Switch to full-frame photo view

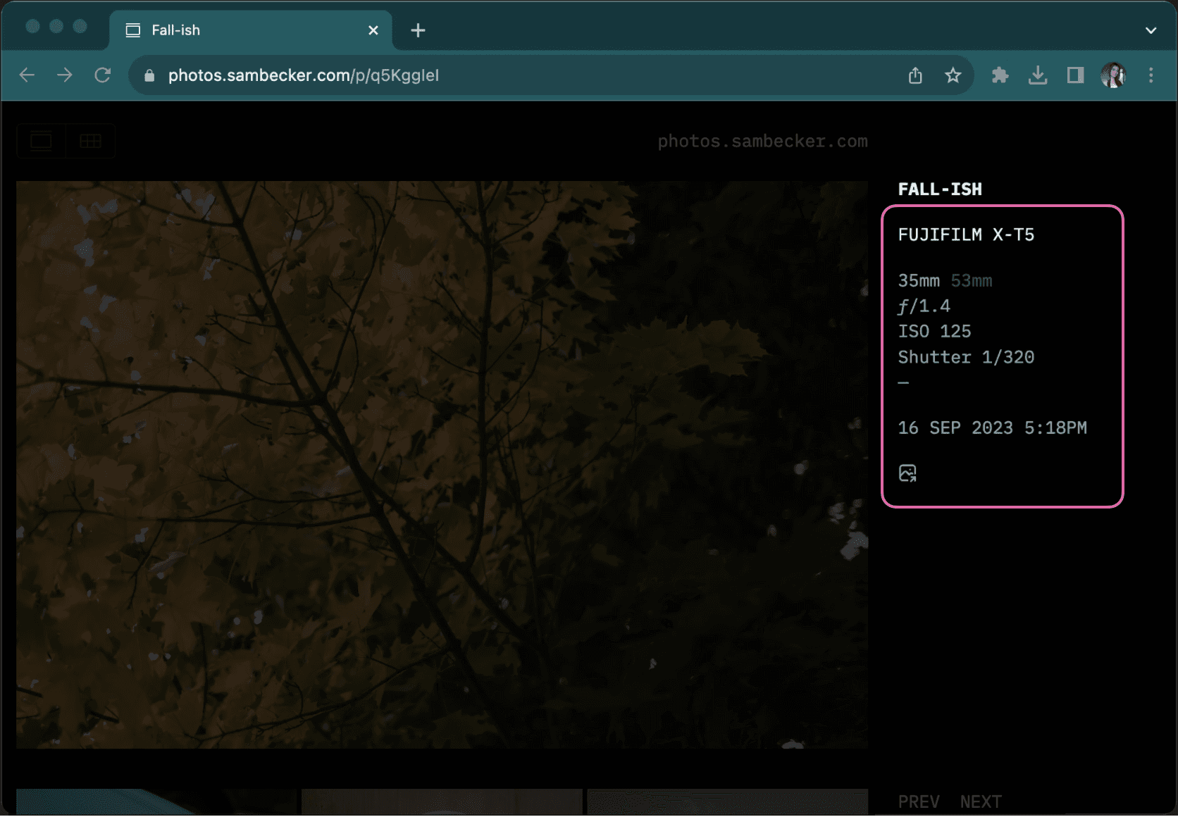(41, 142)
